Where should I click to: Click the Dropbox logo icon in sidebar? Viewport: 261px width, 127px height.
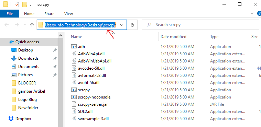pos(11,119)
